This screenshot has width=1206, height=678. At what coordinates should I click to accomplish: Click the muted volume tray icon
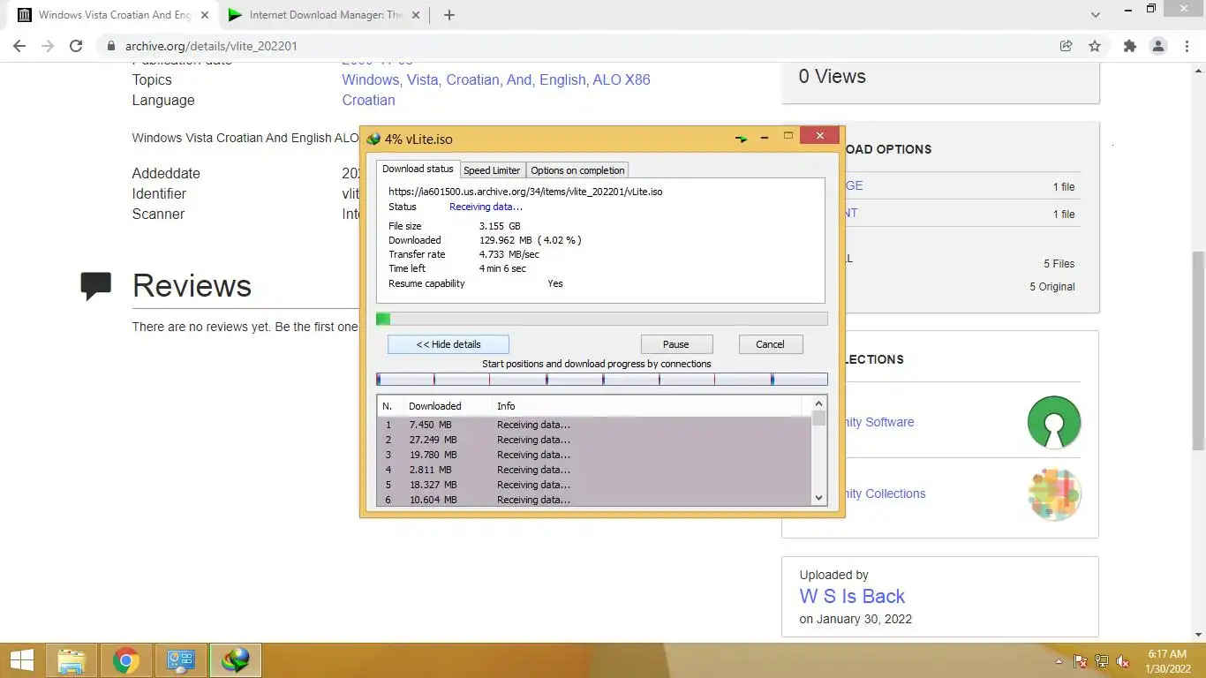click(1123, 661)
